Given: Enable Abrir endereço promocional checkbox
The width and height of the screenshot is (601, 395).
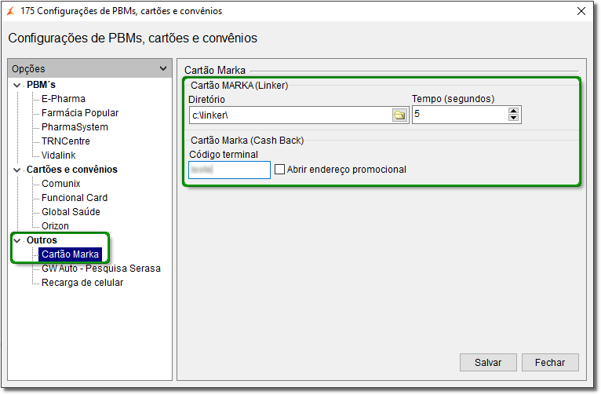Looking at the screenshot, I should [x=280, y=170].
